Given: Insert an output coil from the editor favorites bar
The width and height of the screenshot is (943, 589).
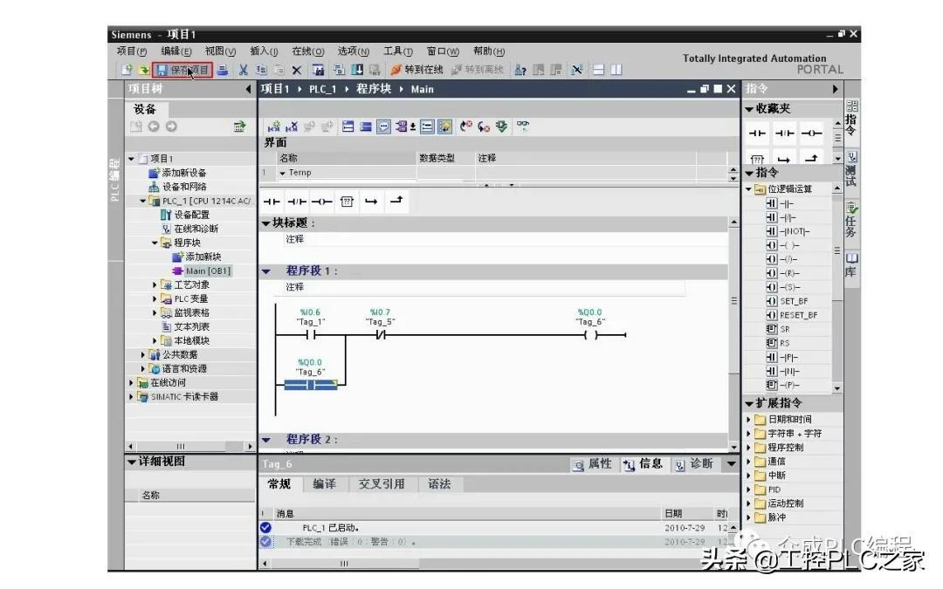Looking at the screenshot, I should [x=322, y=202].
